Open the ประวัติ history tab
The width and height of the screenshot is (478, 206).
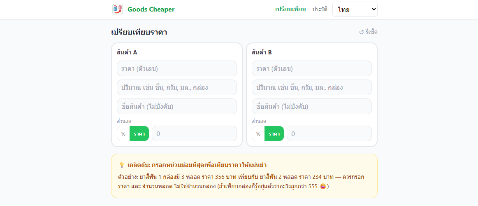[320, 9]
